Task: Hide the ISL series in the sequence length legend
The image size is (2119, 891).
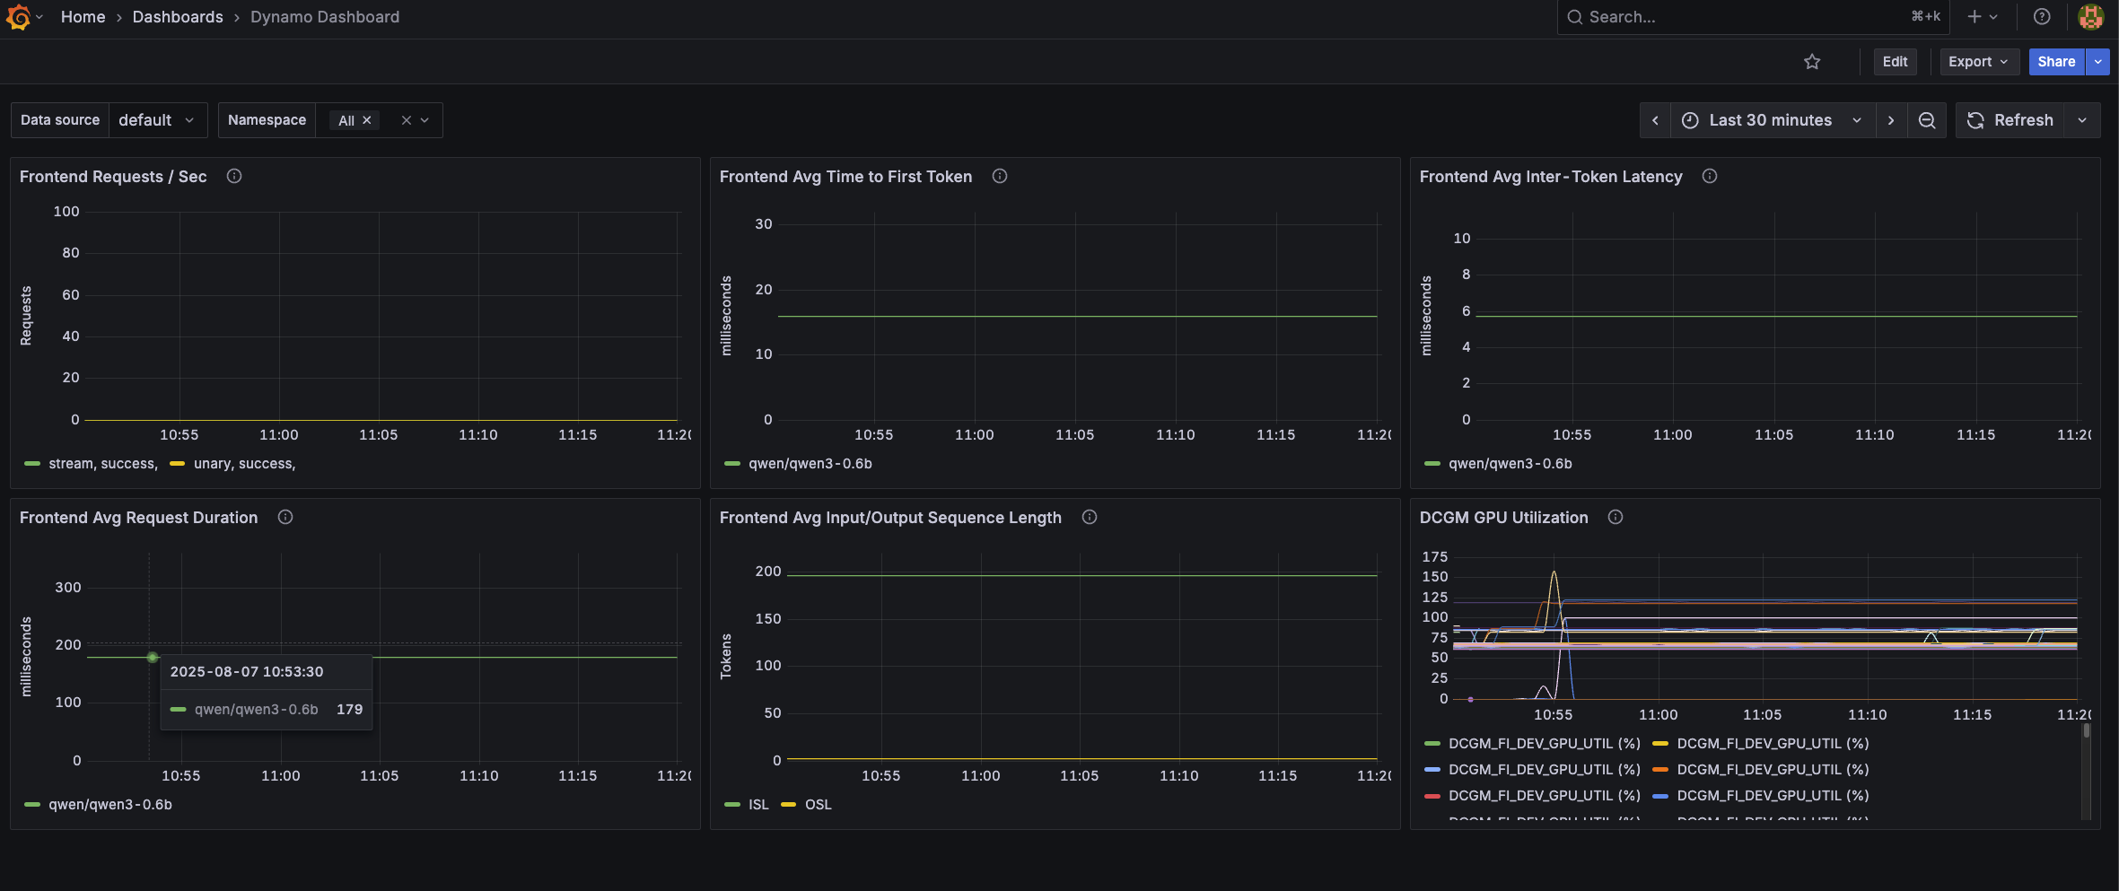Action: click(757, 804)
